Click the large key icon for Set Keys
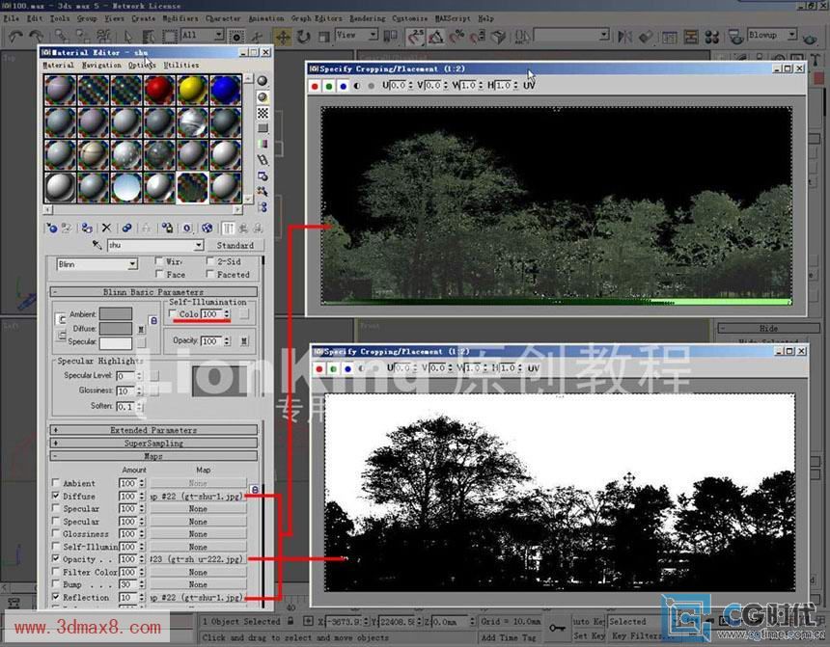 point(557,628)
